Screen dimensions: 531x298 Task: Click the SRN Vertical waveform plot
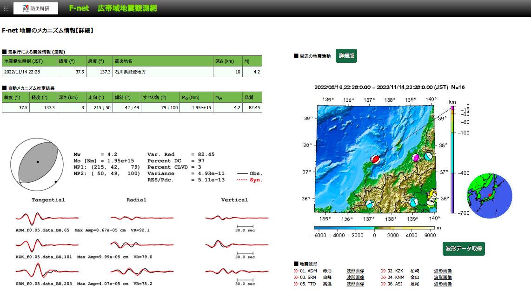coord(237,271)
